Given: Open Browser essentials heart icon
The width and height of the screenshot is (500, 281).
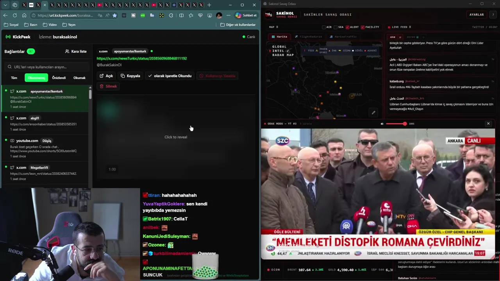Looking at the screenshot, I should tap(200, 15).
